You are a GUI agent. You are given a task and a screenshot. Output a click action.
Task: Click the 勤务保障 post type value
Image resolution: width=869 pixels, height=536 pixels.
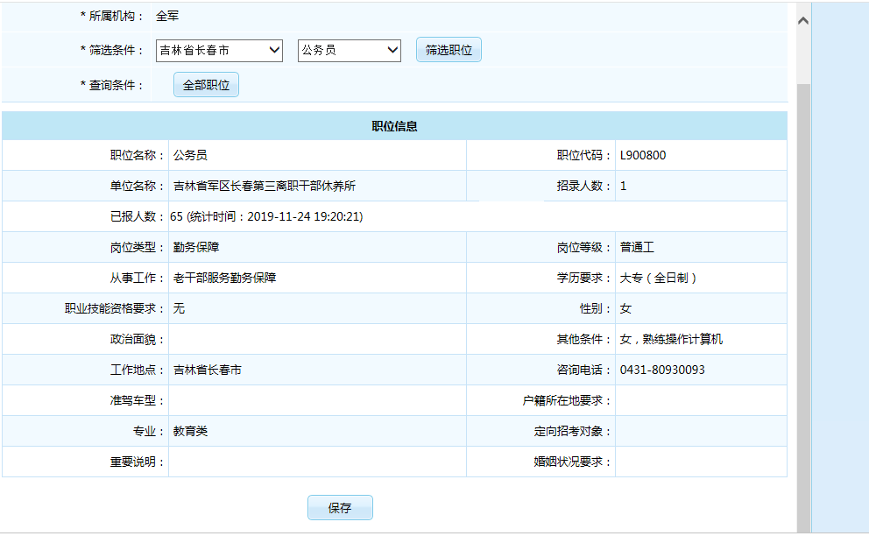196,247
